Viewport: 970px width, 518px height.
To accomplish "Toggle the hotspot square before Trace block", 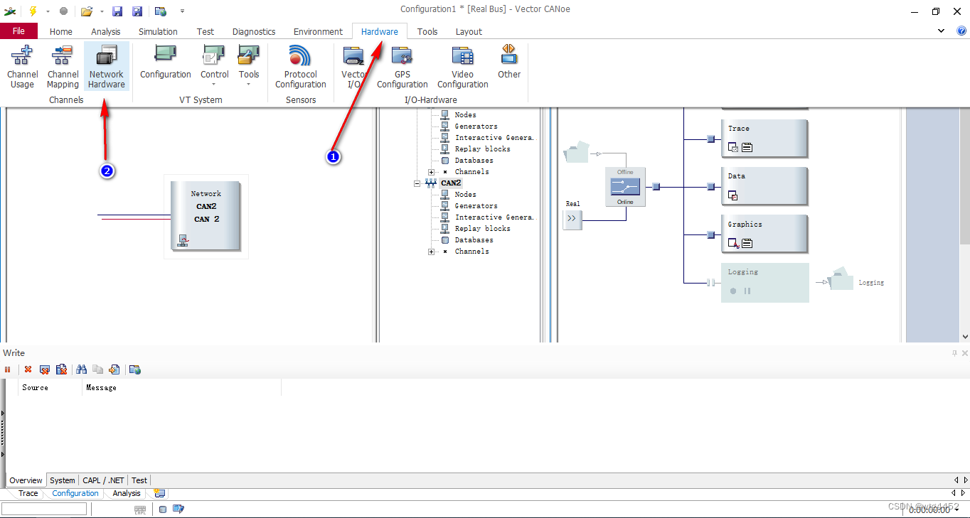I will (711, 139).
